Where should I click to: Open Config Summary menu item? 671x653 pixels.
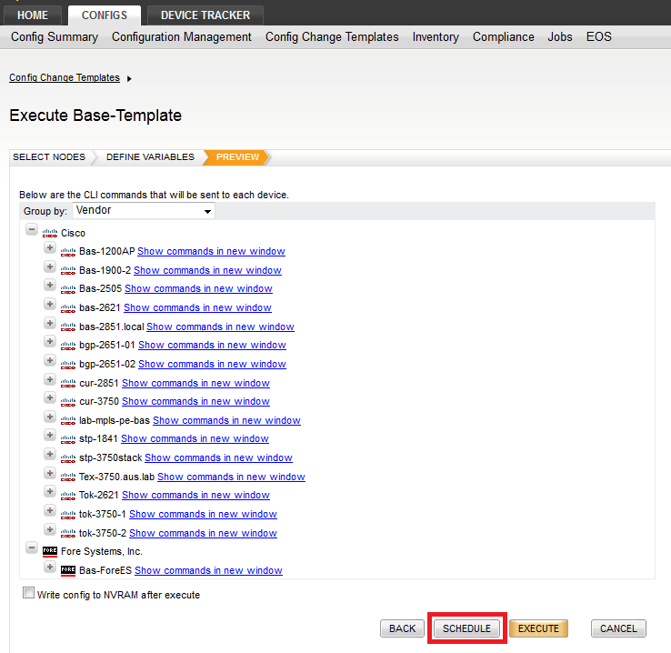[55, 36]
